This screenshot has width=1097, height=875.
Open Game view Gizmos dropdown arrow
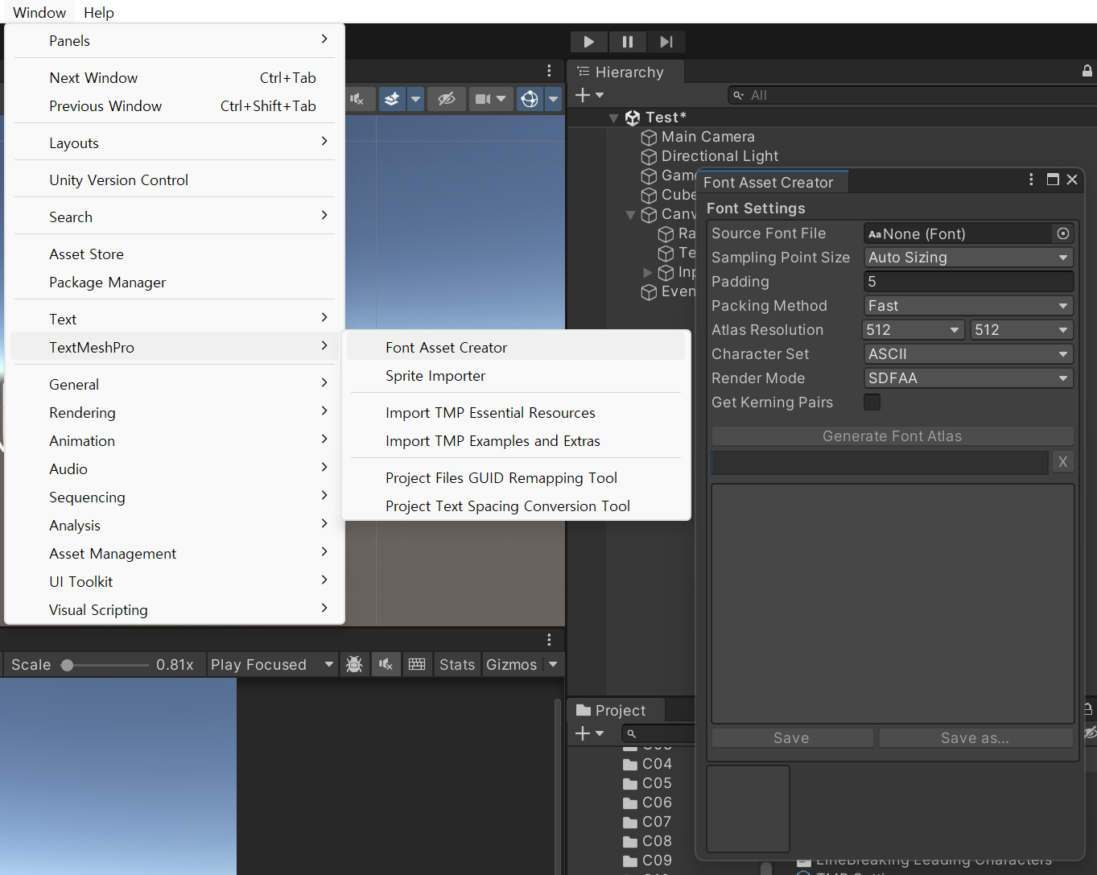coord(553,665)
